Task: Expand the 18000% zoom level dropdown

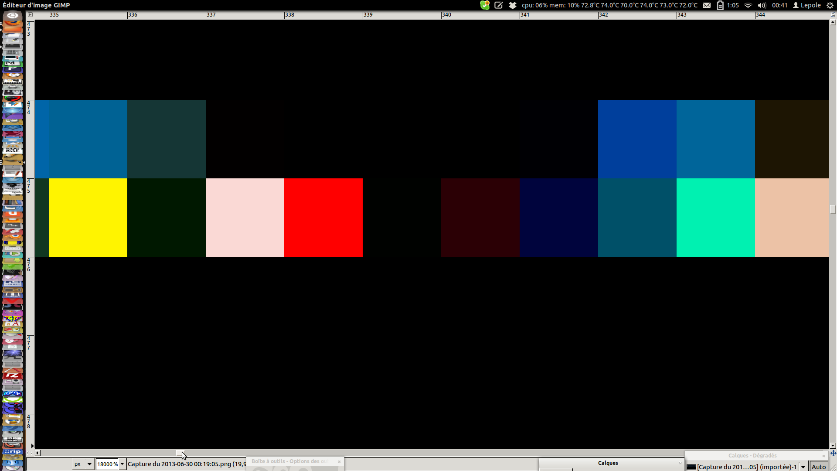Action: tap(122, 464)
